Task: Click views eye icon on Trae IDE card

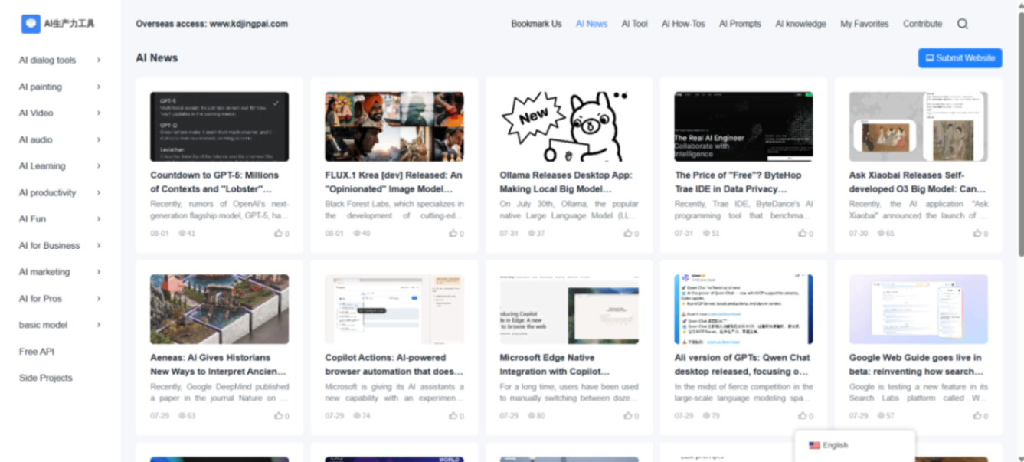Action: coord(706,234)
